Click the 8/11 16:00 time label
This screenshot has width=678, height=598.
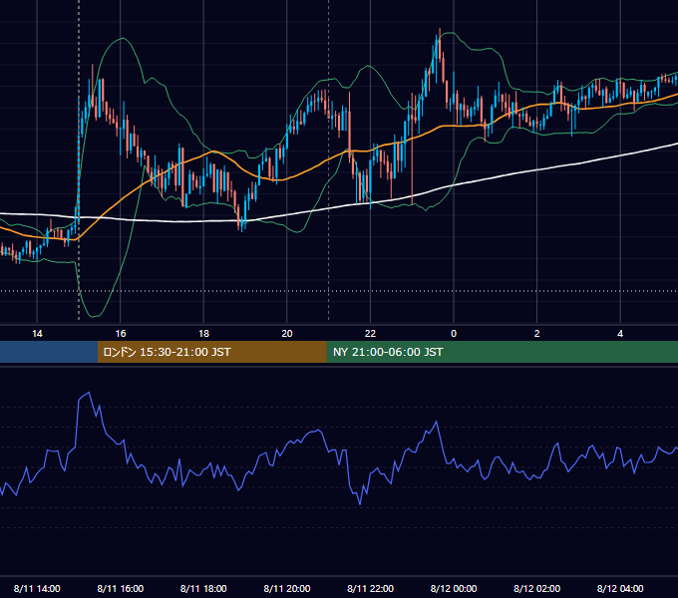tap(121, 588)
